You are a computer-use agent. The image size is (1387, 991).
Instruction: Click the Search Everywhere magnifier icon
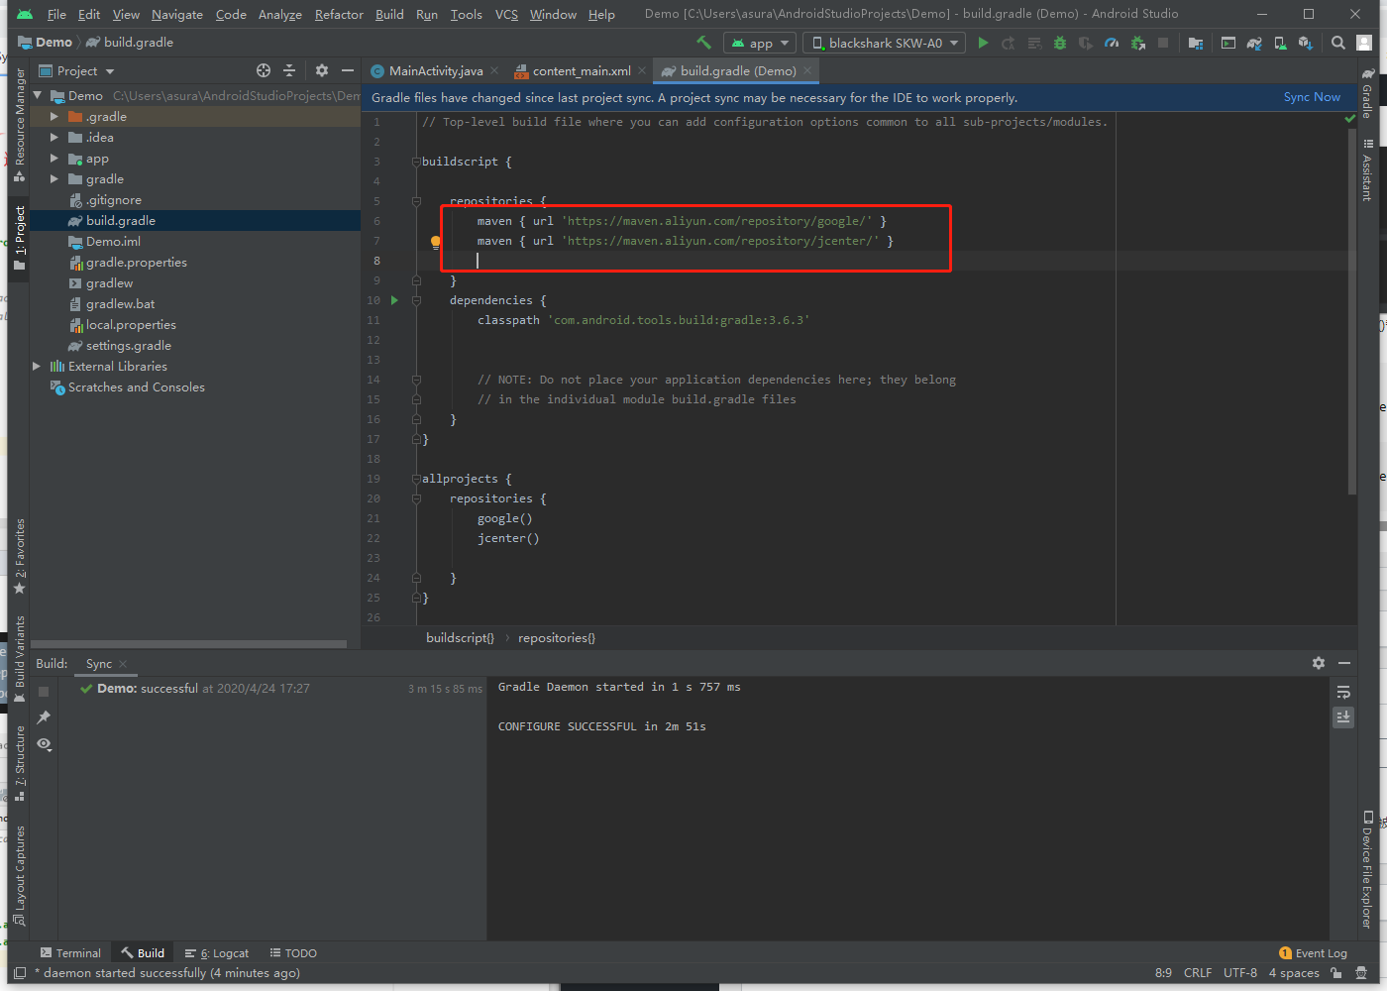[x=1338, y=43]
